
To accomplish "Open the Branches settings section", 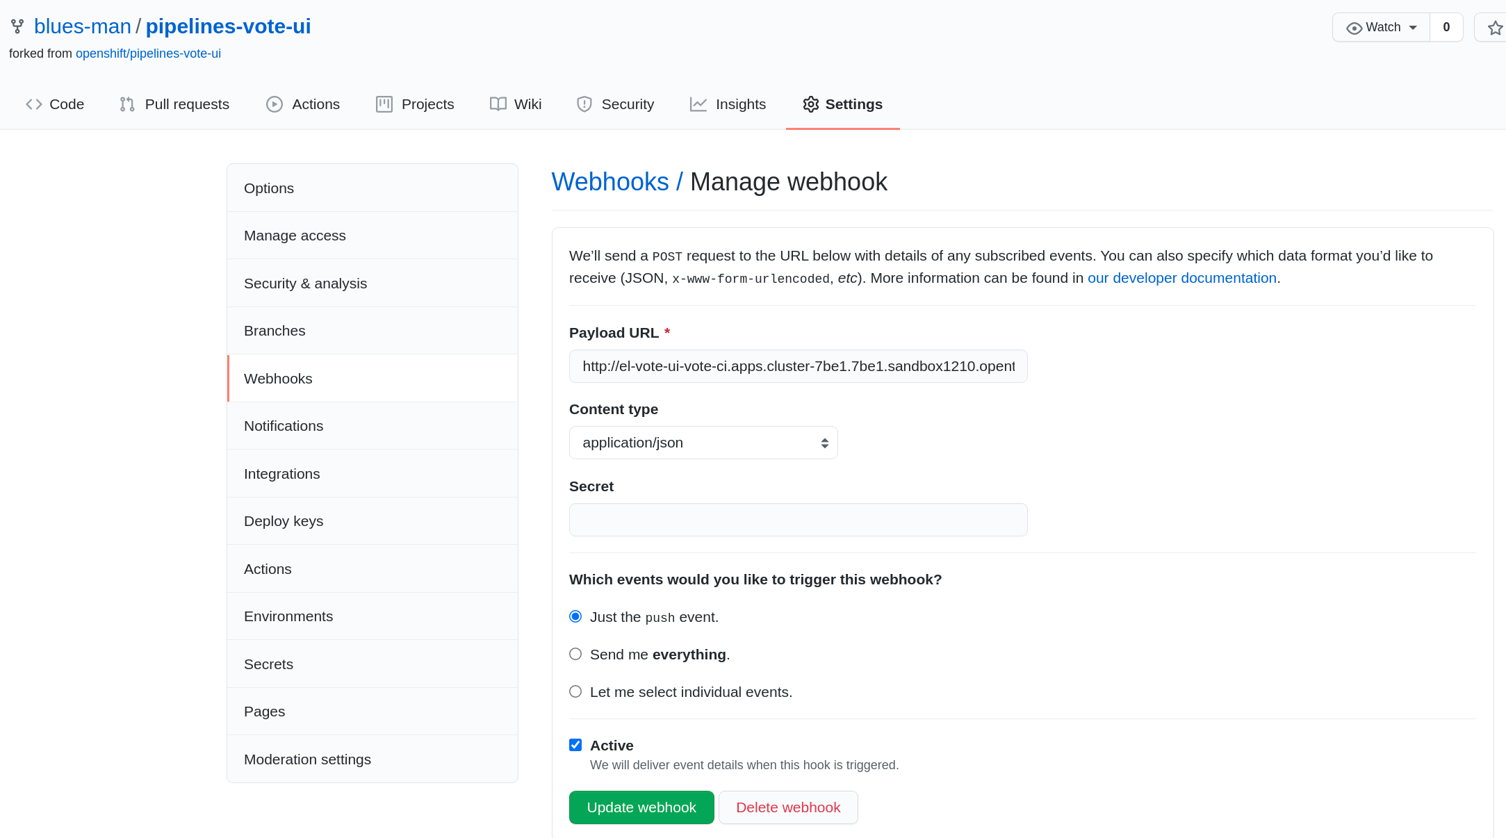I will tap(274, 330).
